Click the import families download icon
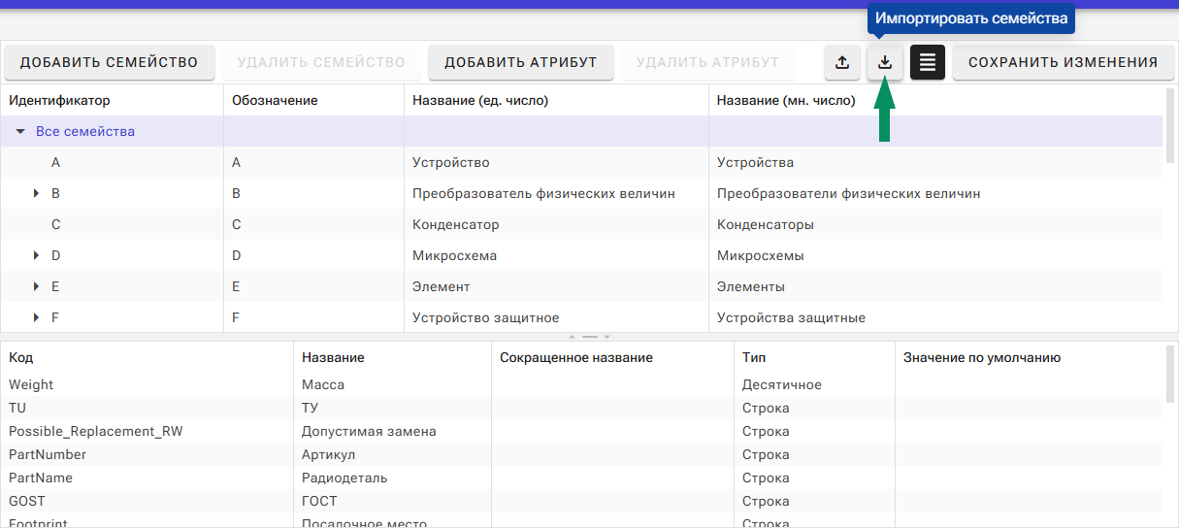1179x528 pixels. [x=884, y=62]
